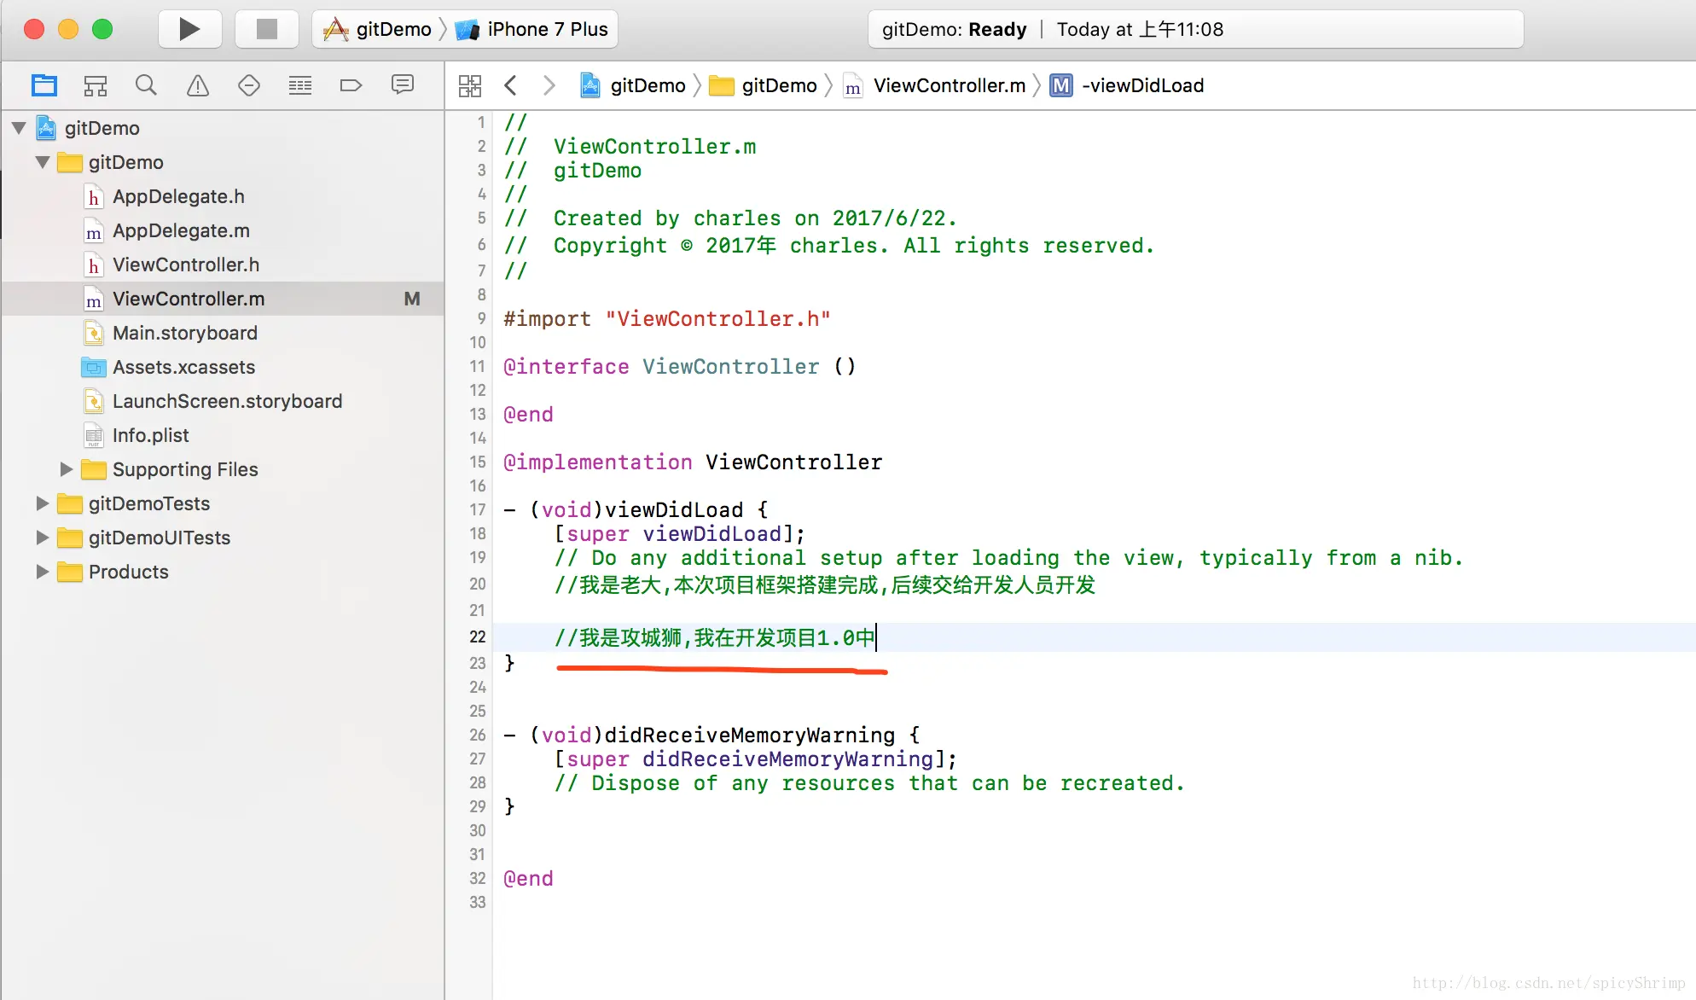Open -viewDidLoad in the jump bar
Viewport: 1696px width, 1000px height.
pos(1141,85)
